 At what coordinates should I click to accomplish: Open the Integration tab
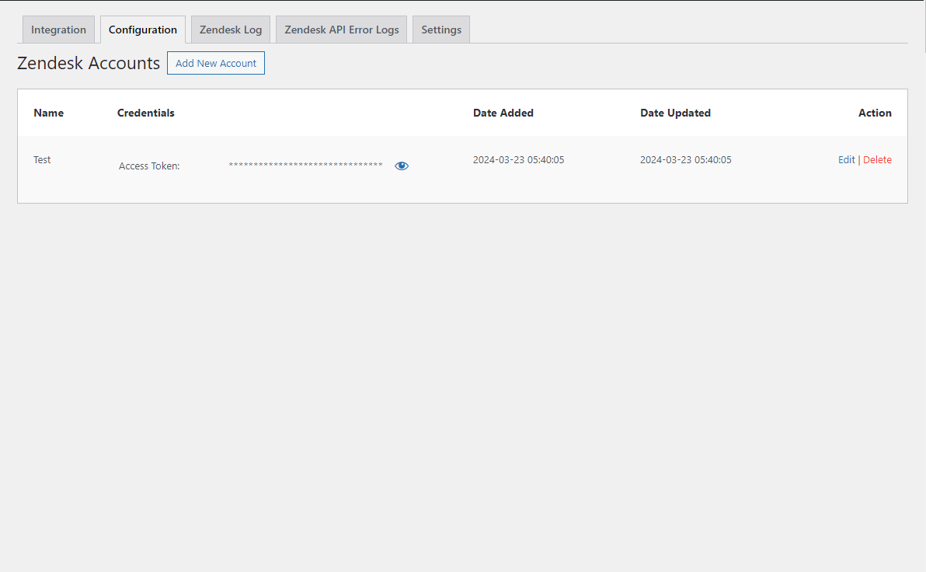pyautogui.click(x=58, y=30)
